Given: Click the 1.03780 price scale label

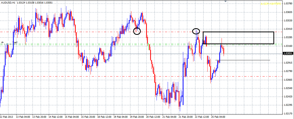Looking at the screenshot, I should [x=288, y=4].
